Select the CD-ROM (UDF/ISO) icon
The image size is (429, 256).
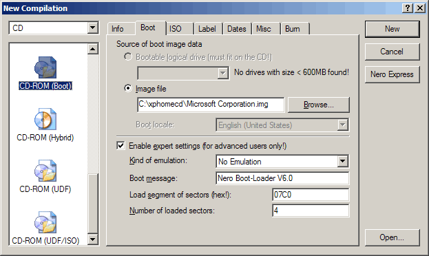[x=45, y=222]
